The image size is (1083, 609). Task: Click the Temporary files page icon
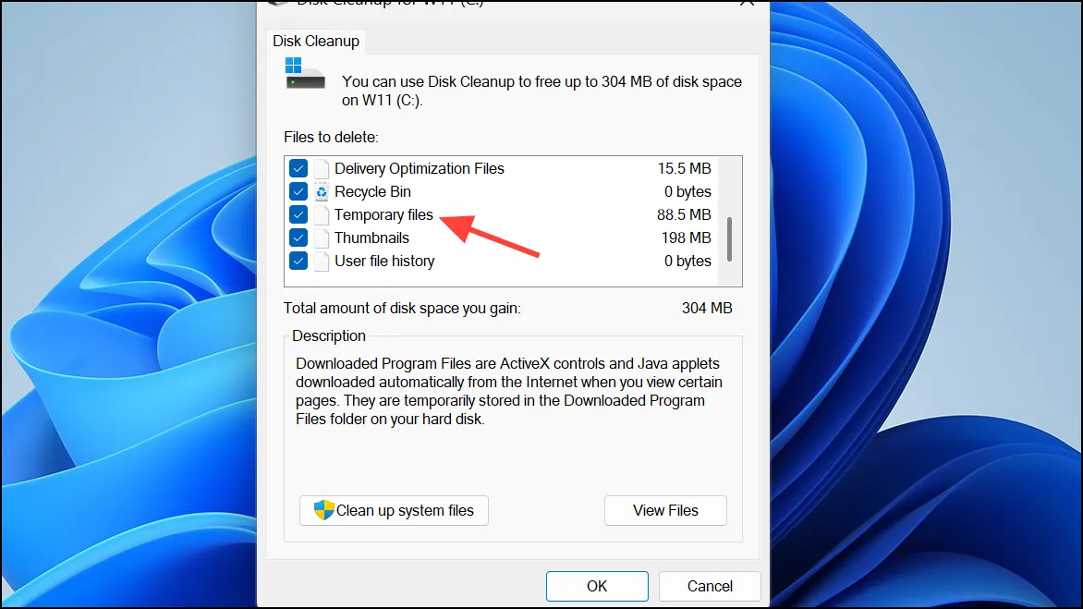322,214
